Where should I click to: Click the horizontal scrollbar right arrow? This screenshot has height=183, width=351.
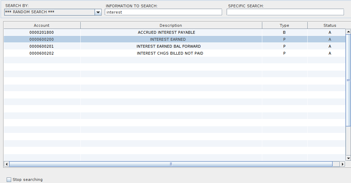click(342, 164)
